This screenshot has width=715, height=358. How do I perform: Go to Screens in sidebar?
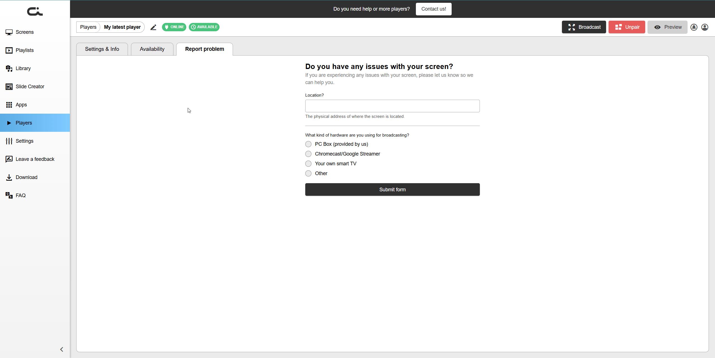[25, 32]
